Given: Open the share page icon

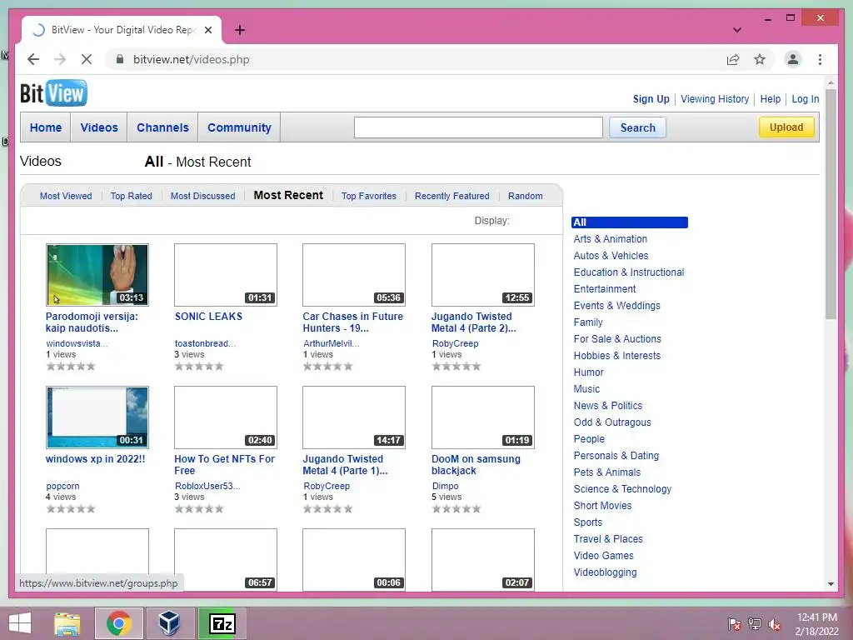Looking at the screenshot, I should (x=733, y=59).
